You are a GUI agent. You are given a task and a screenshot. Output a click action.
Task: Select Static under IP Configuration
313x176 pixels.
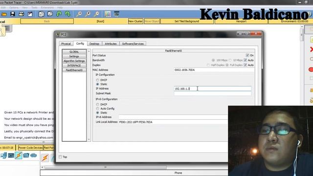(98, 84)
